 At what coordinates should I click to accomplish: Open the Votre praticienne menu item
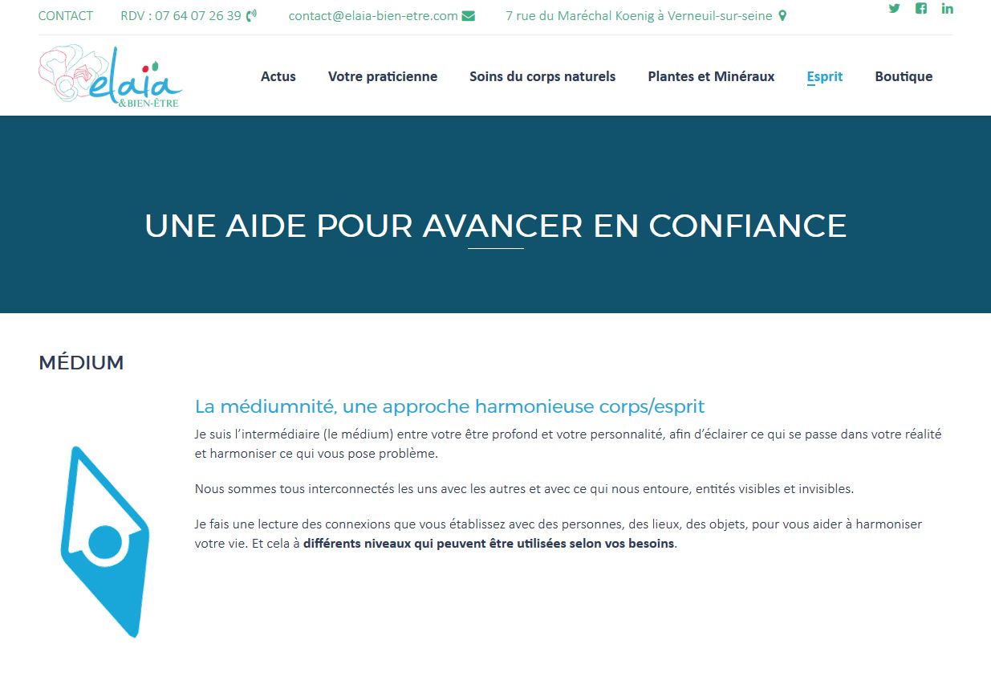[x=383, y=76]
